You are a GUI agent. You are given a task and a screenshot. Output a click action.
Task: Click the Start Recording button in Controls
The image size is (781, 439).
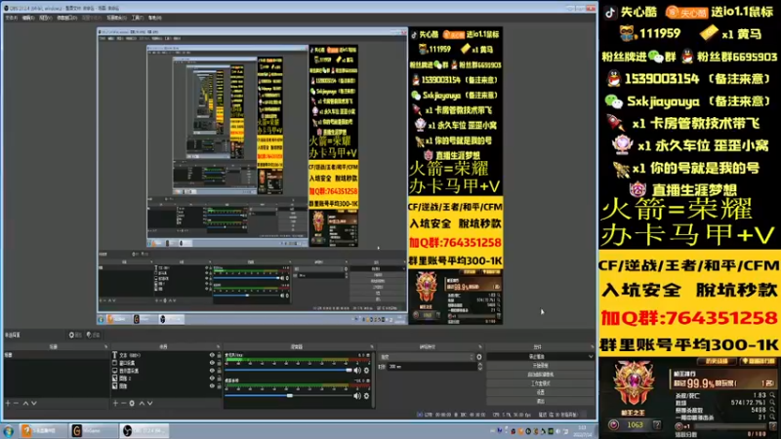click(541, 366)
